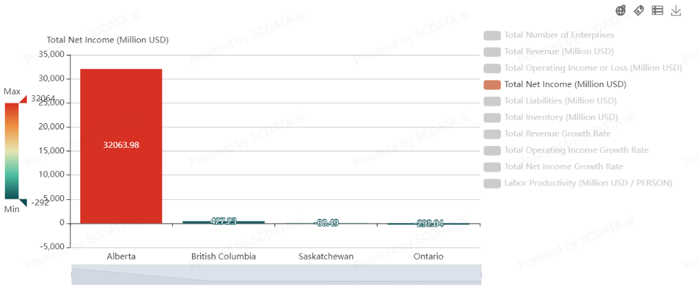Viewport: 699px width, 302px height.
Task: Click the Total Inventory legend marker
Action: [x=493, y=118]
